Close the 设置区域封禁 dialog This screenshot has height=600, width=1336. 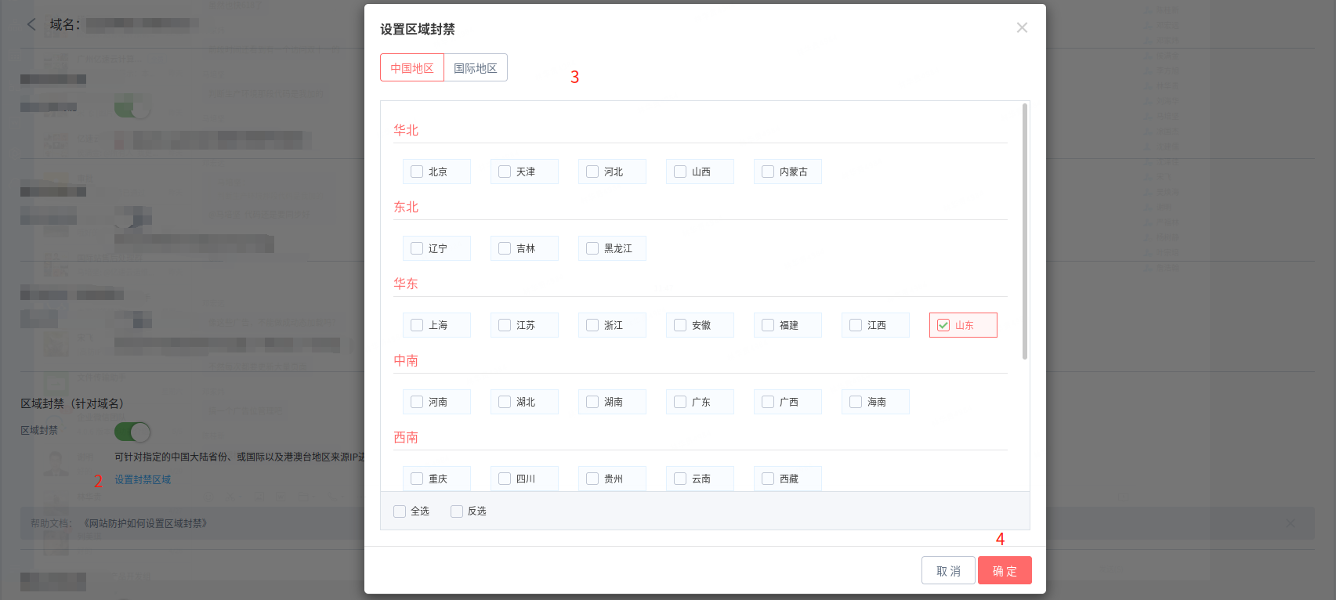[x=1022, y=27]
